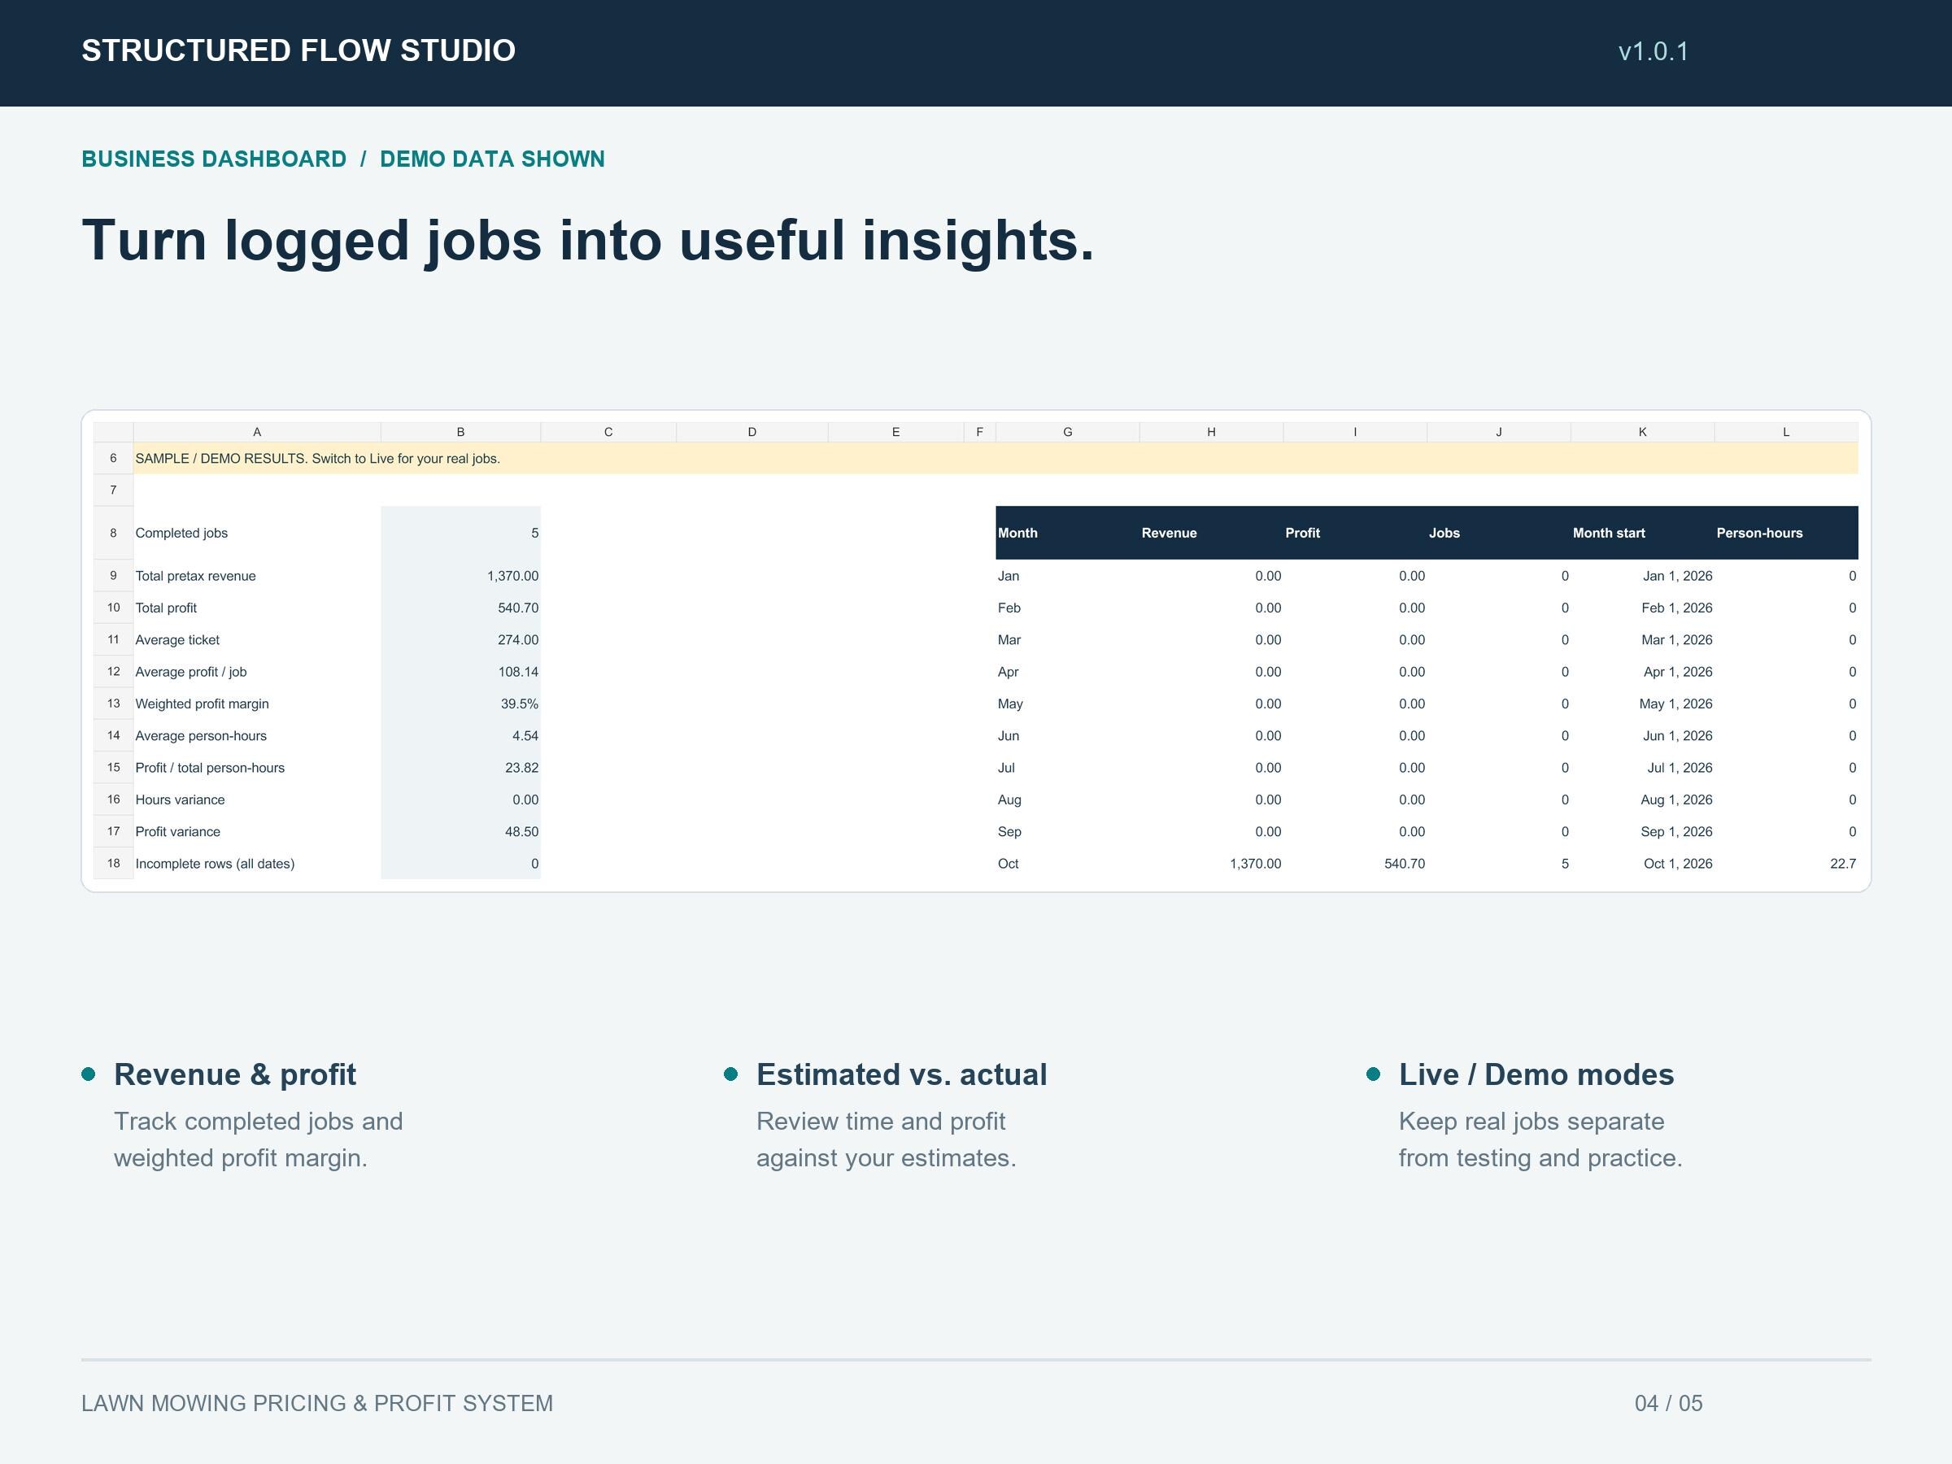Click the BUSINESS DASHBOARD breadcrumb text

point(214,159)
